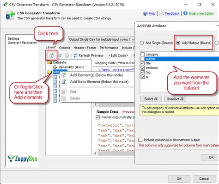The image size is (219, 184).
Task: Enable Include column(s) in downstream output
Action: pos(140,140)
